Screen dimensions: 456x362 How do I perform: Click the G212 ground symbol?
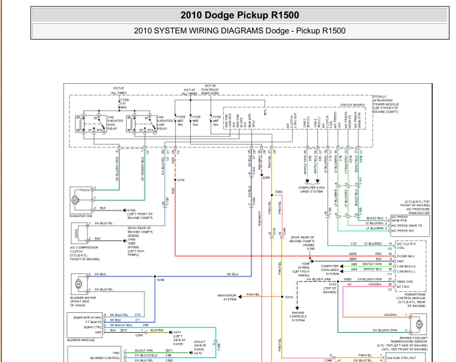[x=191, y=352]
